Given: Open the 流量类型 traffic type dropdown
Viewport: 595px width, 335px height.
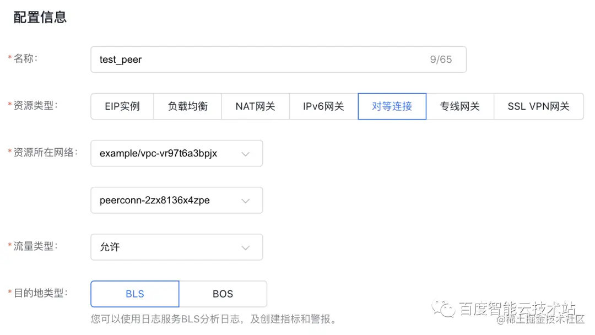Looking at the screenshot, I should pyautogui.click(x=176, y=247).
